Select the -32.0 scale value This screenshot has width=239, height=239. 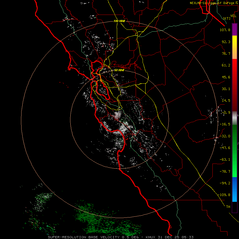click(x=225, y=136)
